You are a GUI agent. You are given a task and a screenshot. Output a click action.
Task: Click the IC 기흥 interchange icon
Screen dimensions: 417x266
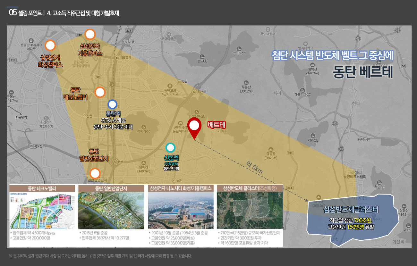(x=126, y=42)
